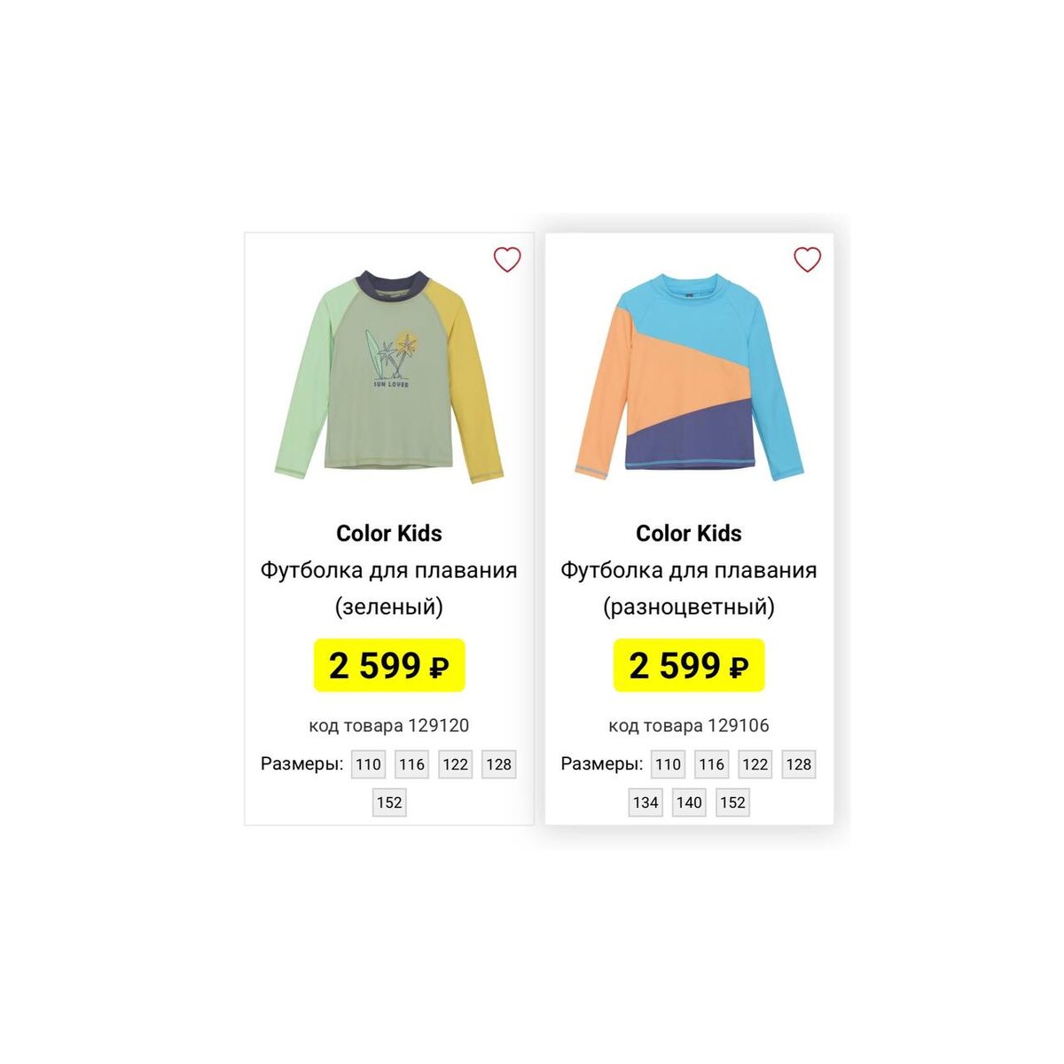Viewport: 1064px width, 1064px height.
Task: Pick size 134 for multicolor shirt
Action: tap(645, 802)
